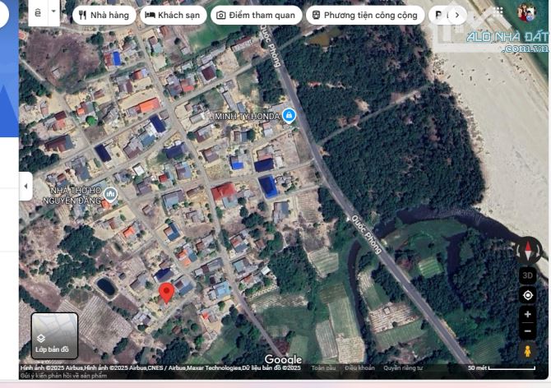This screenshot has height=388, width=551.
Task: Open the Điều khoản terms link
Action: coord(359,367)
